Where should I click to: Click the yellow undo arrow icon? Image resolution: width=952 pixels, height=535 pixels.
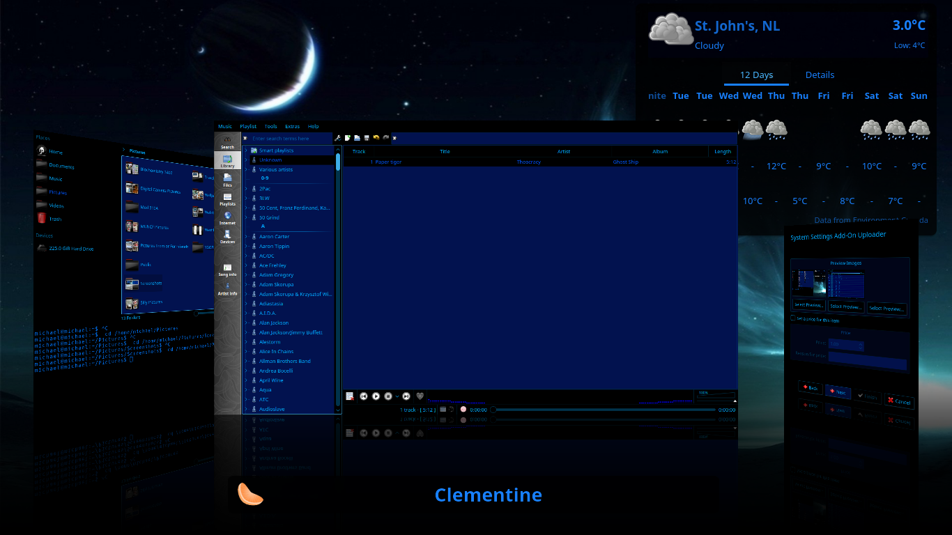376,138
